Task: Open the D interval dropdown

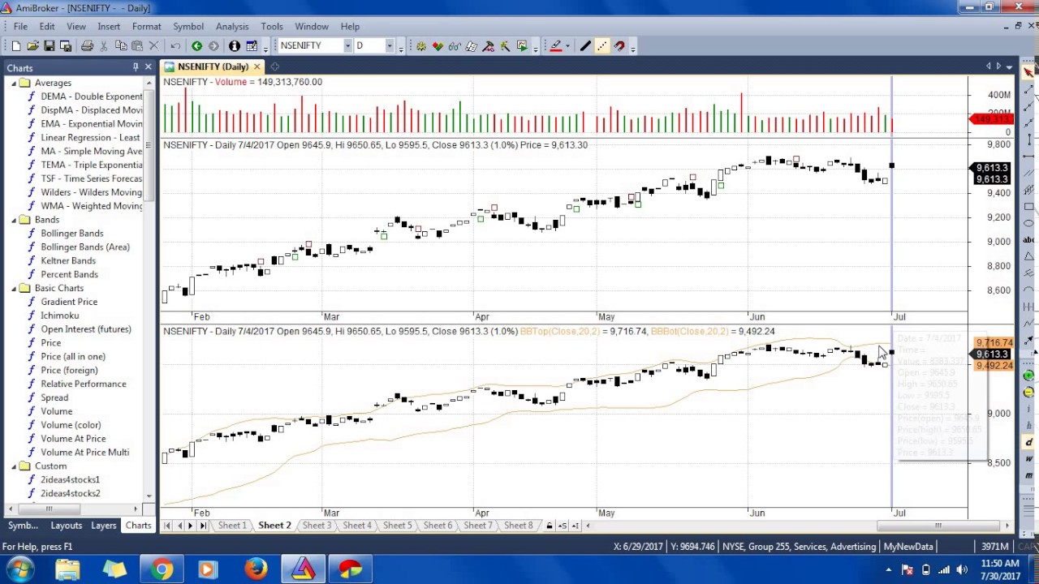Action: point(390,46)
